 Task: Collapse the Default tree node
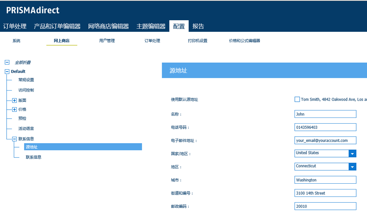pyautogui.click(x=7, y=72)
